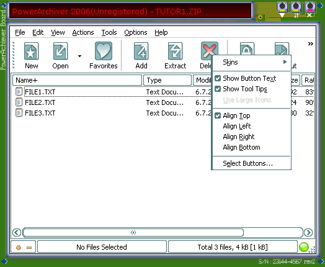The image size is (325, 267).
Task: Open the Favorites heart icon
Action: point(104,51)
